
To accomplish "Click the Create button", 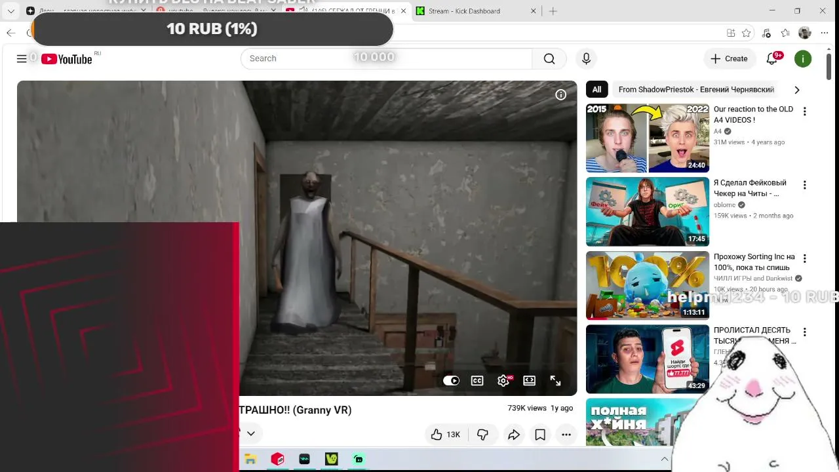I will point(729,58).
